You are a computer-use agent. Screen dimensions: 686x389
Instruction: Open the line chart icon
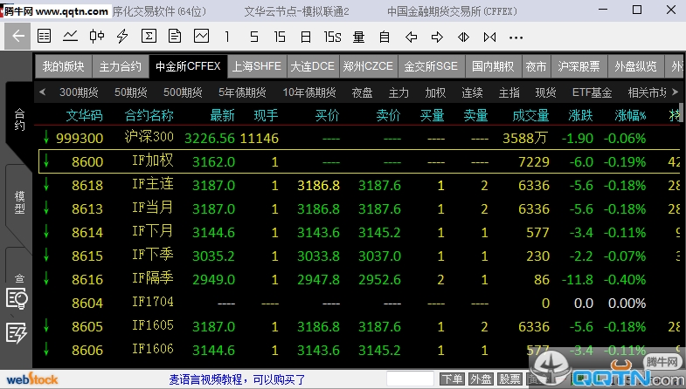pyautogui.click(x=70, y=37)
